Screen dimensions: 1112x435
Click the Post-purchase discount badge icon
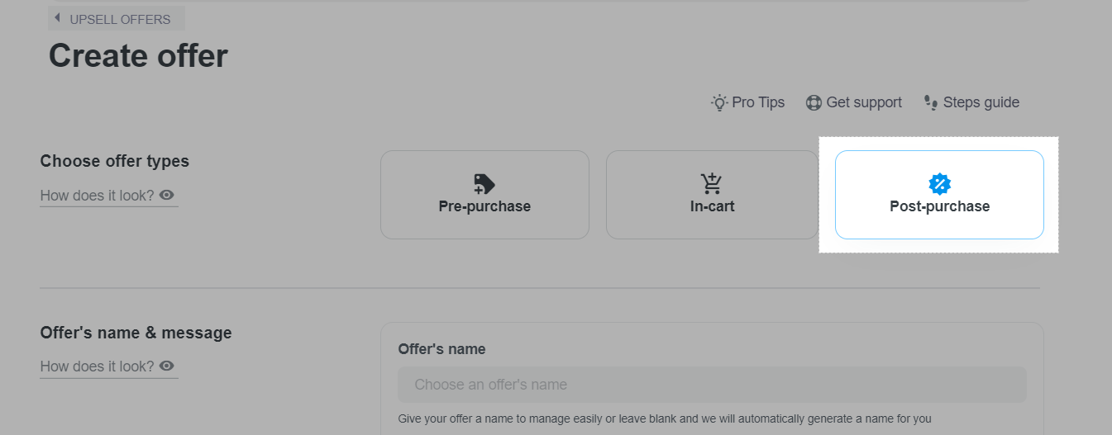pos(940,183)
